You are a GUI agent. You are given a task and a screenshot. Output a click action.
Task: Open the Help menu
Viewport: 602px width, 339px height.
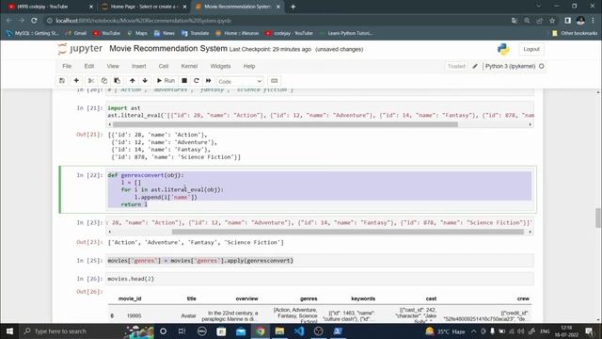(249, 66)
